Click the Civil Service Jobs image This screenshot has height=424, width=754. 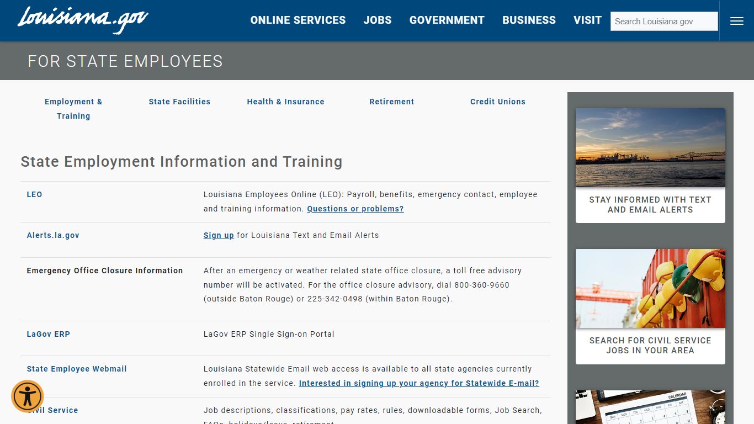[x=650, y=288]
